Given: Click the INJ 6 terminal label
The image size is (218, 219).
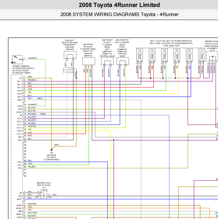Looking at the screenshot, I should pos(20,97).
